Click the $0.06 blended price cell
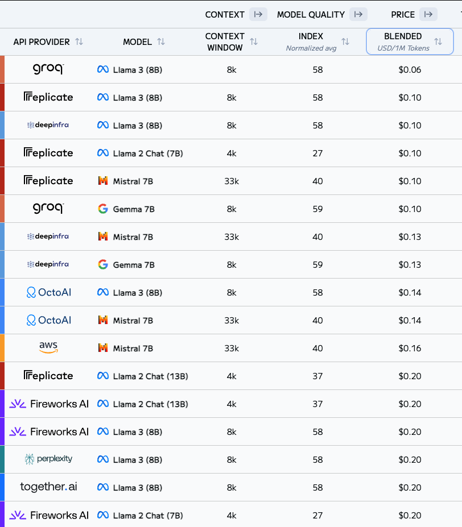This screenshot has height=527, width=462. point(410,69)
